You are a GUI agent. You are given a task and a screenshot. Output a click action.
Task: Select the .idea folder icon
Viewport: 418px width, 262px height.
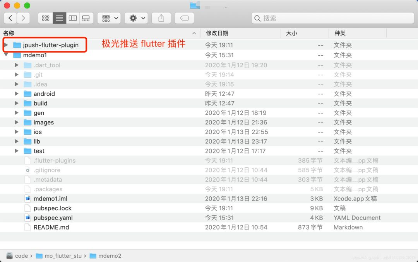27,84
